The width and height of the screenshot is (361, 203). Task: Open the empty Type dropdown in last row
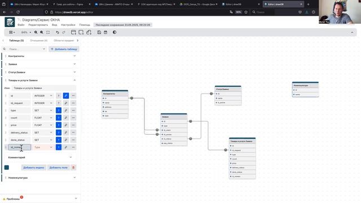(43, 147)
